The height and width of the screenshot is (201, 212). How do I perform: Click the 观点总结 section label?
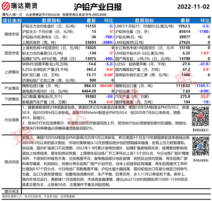pos(11,161)
